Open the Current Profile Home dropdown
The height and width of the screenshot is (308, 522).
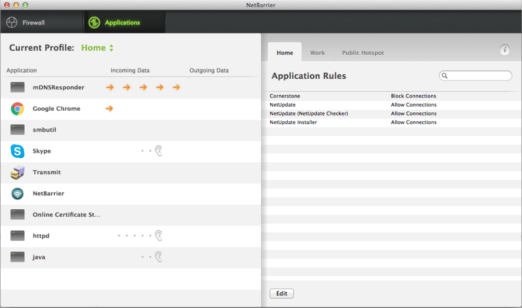coord(97,48)
